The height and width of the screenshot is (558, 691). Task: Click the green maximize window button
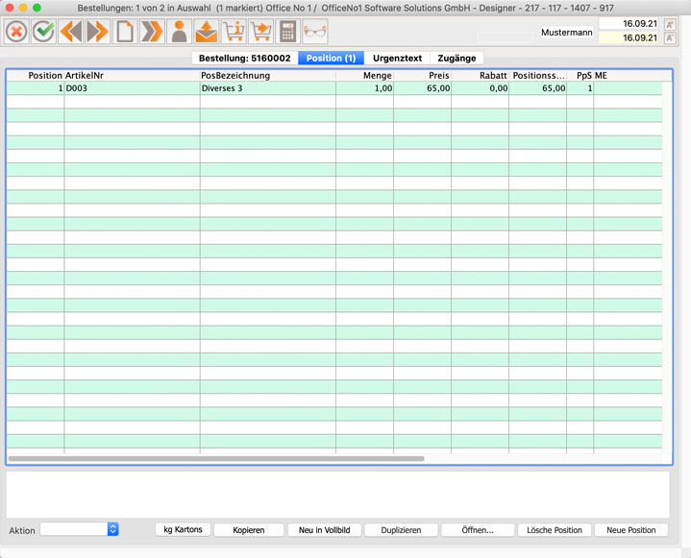pos(37,8)
